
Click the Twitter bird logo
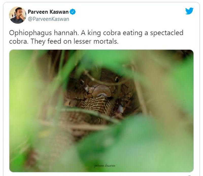[189, 11]
